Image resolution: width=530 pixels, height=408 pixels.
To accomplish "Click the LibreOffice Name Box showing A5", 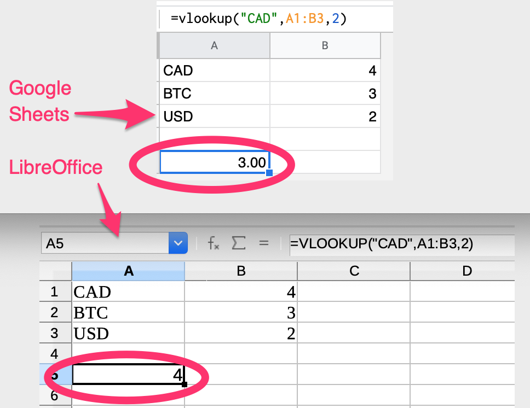I will click(105, 243).
